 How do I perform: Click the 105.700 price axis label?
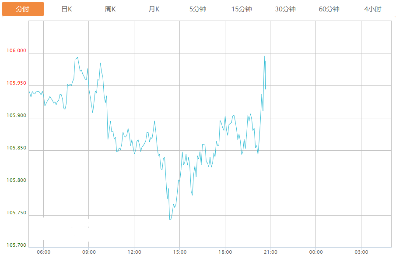16,245
